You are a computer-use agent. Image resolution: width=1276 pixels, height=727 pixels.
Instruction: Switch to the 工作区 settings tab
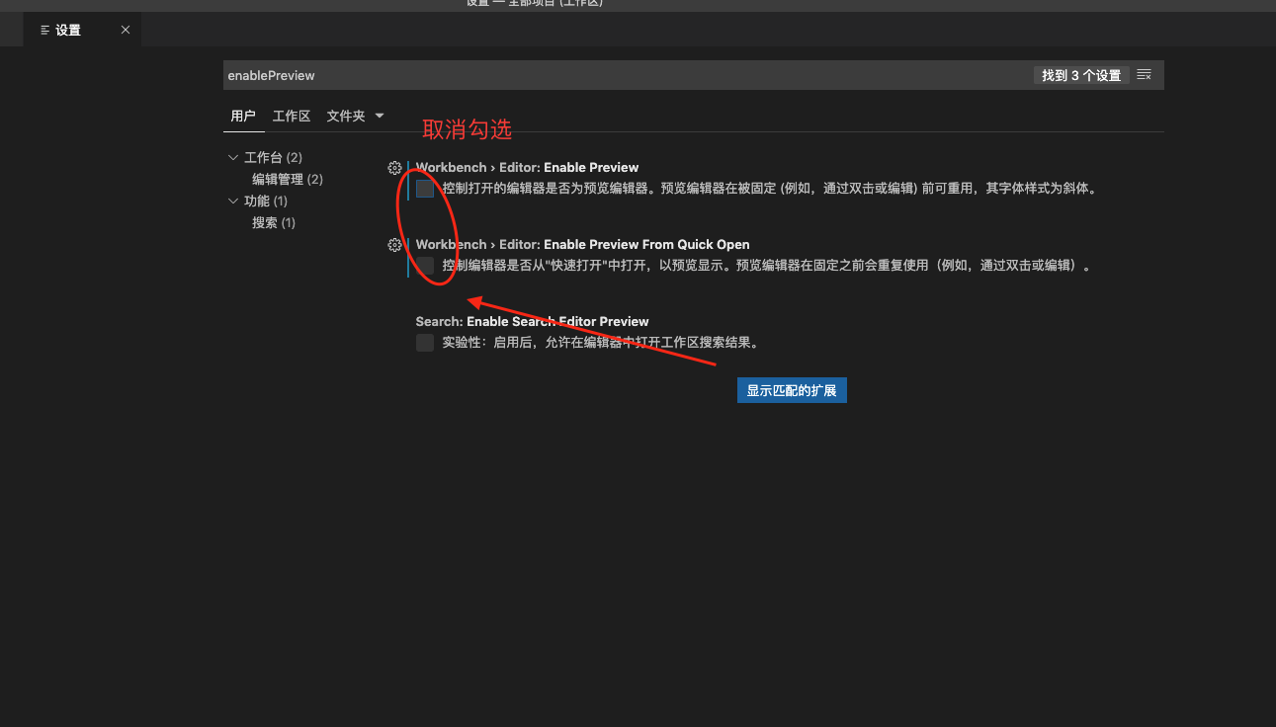(x=292, y=116)
